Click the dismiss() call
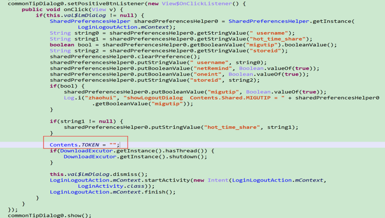Screen dimensions: 385x218 click(128, 174)
